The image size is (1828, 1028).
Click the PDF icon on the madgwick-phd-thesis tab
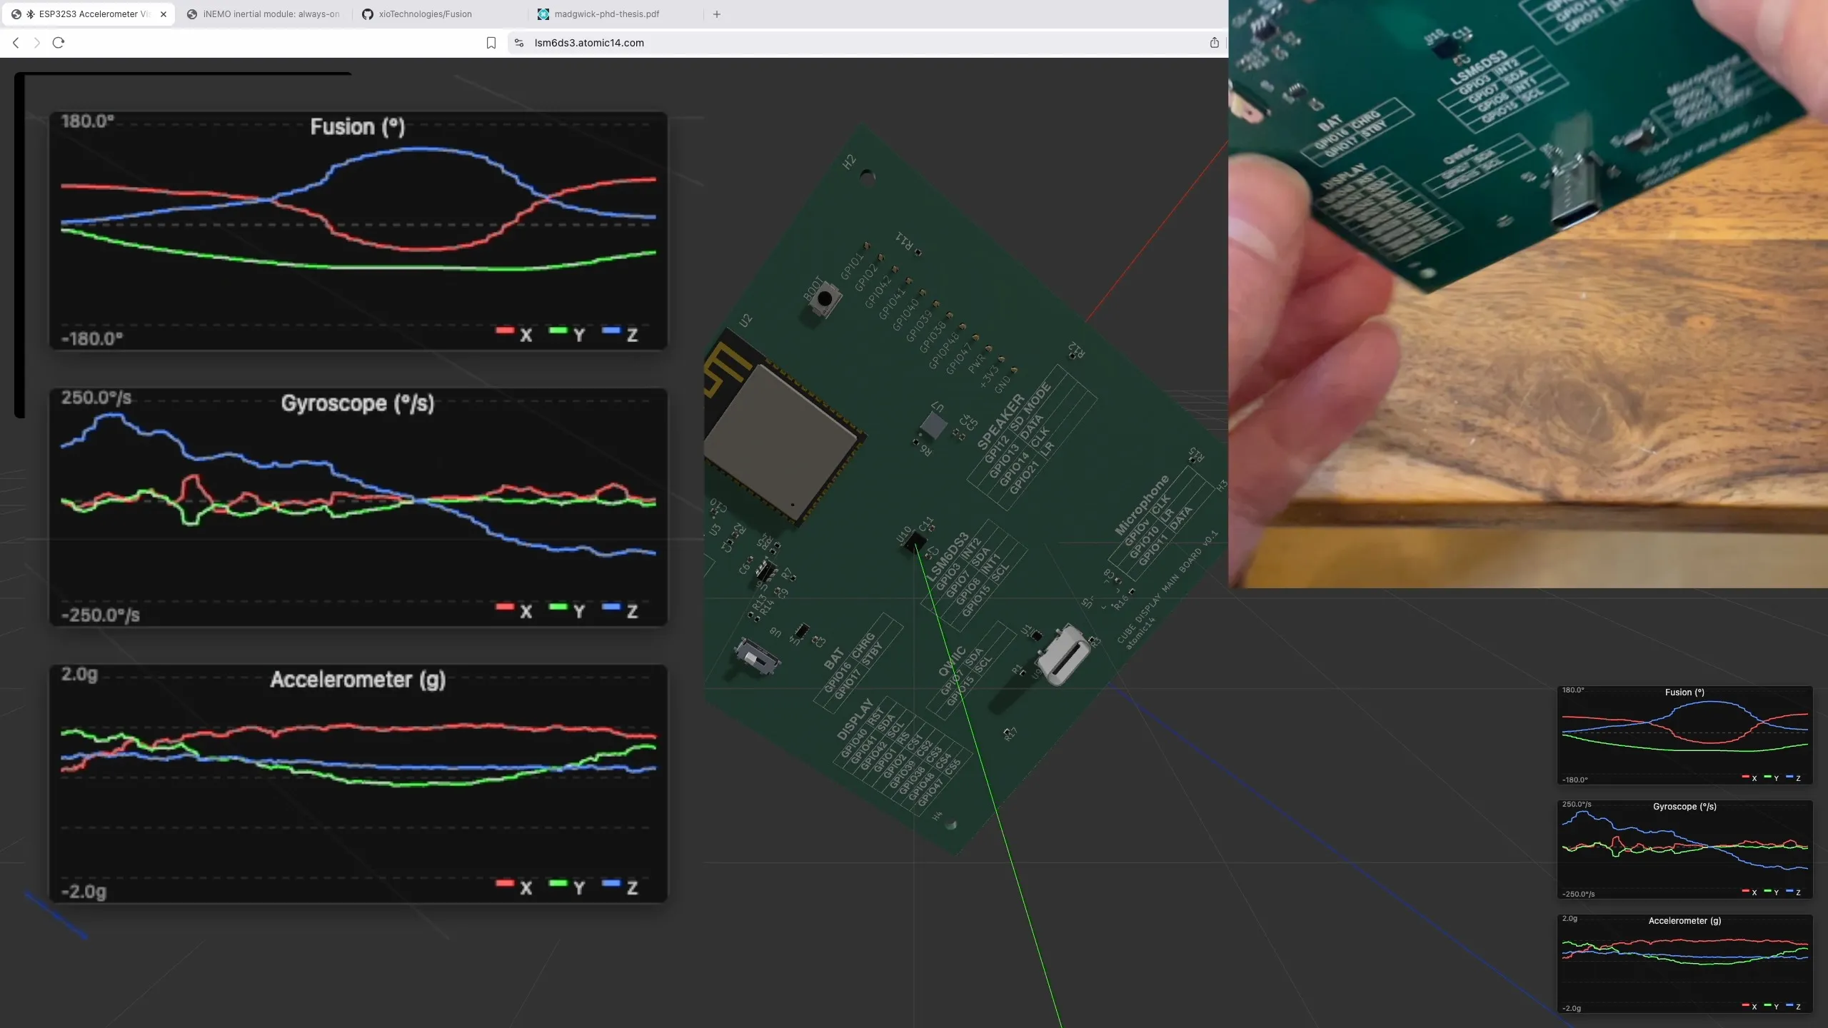[544, 14]
